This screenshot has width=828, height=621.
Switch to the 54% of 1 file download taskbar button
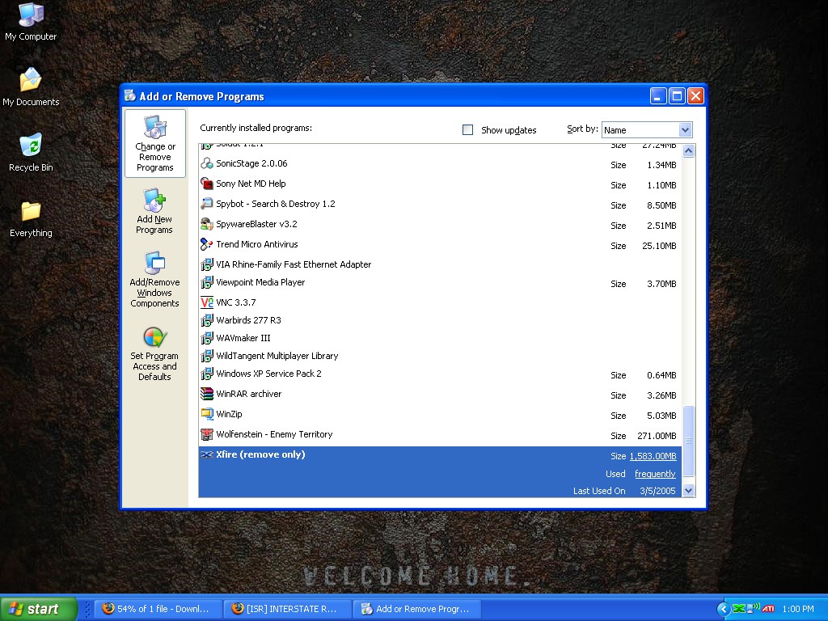(x=158, y=609)
